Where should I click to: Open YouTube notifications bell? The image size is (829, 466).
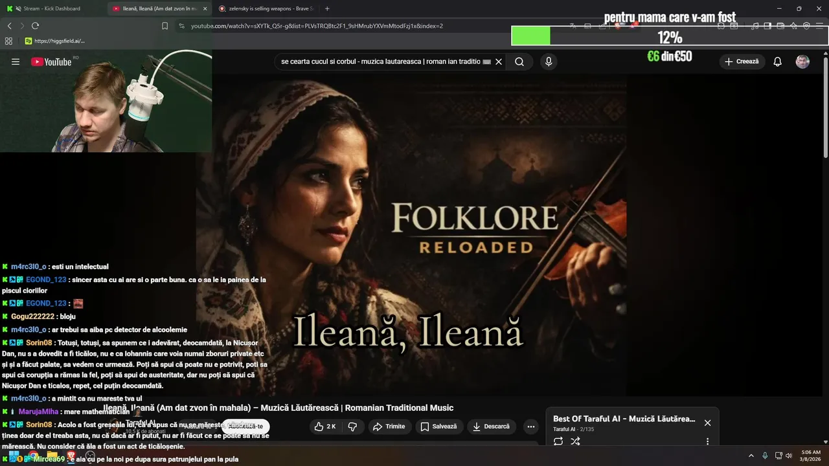tap(778, 61)
